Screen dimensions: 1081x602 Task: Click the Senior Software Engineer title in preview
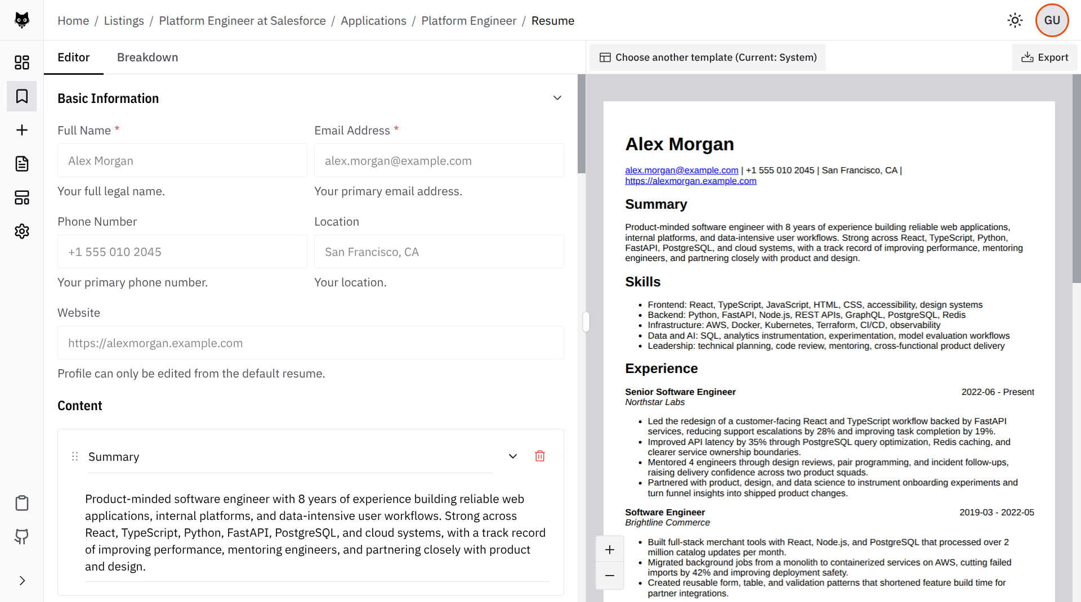pyautogui.click(x=680, y=392)
